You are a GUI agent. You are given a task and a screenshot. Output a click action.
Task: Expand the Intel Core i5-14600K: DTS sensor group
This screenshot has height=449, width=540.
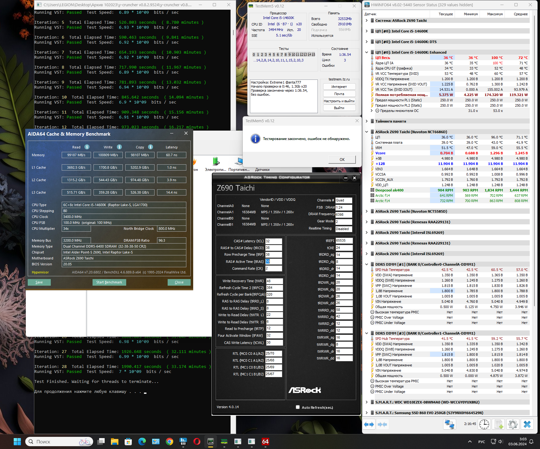(x=367, y=42)
